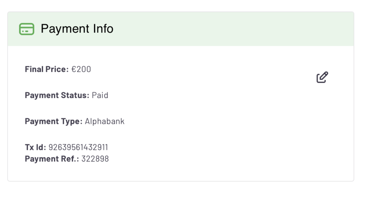Select the 'Payment Type:' label
The height and width of the screenshot is (210, 370).
(53, 121)
